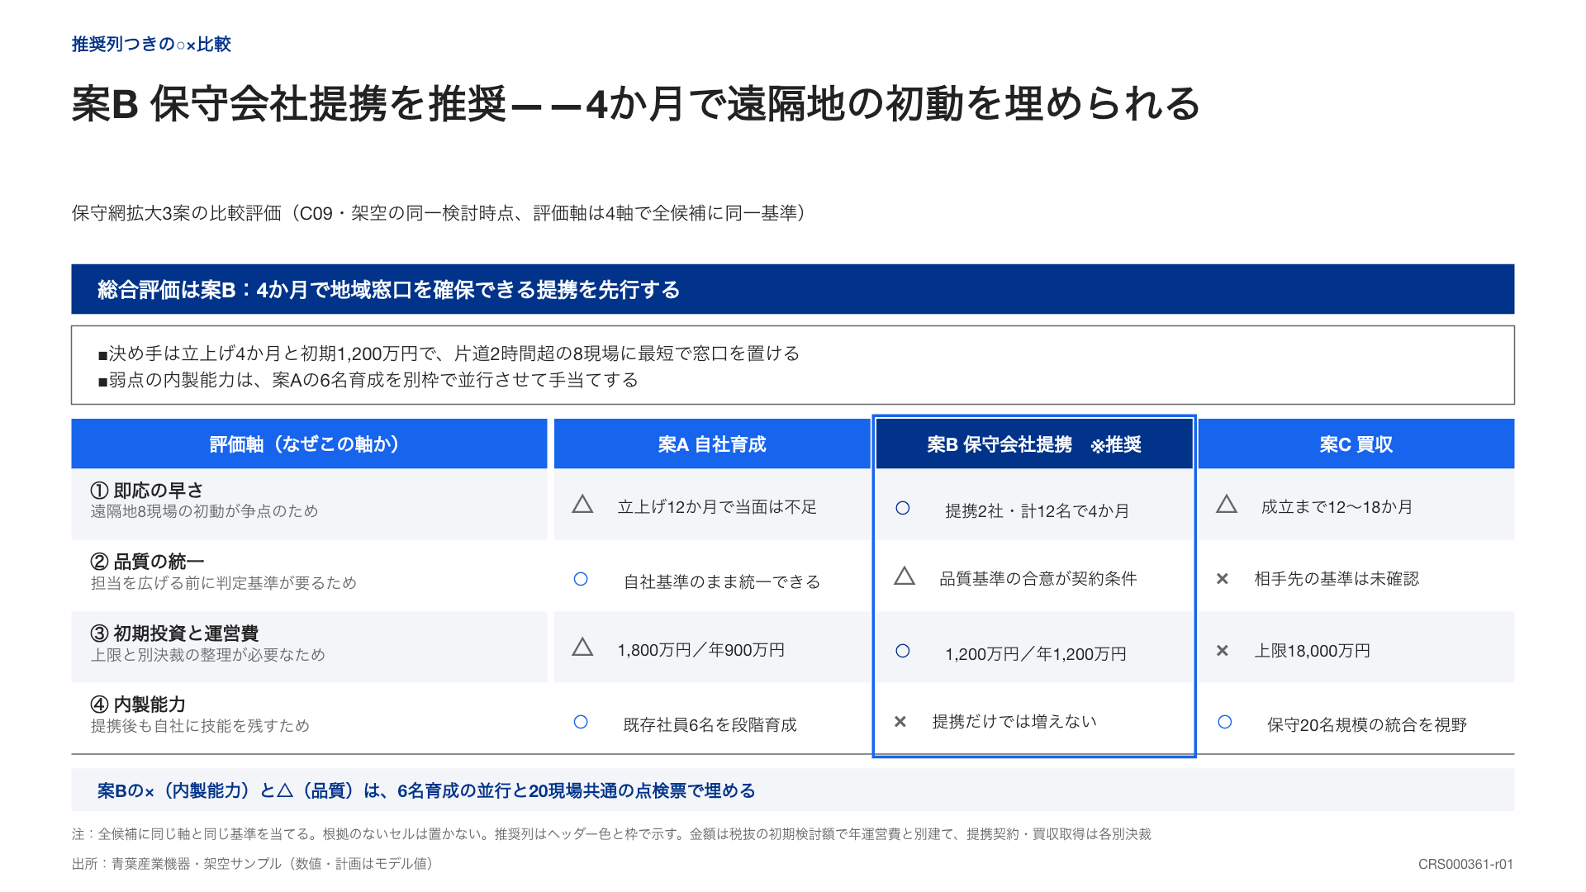Screen dimensions: 1586x892
Task: Click the bullet 決め手は立上げ4か月と初期1,200万円で
Action: point(449,353)
